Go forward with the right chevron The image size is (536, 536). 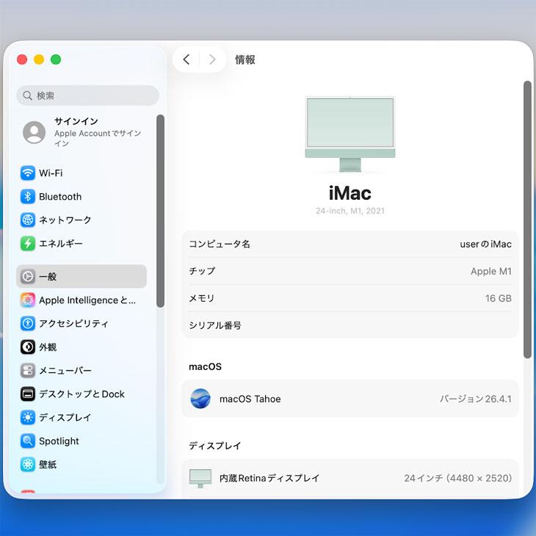pyautogui.click(x=212, y=59)
